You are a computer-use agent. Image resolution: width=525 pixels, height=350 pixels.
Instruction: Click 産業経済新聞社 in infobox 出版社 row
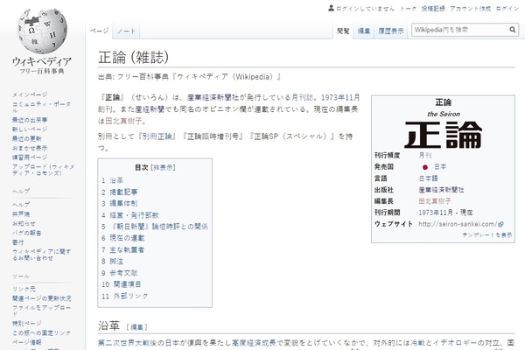coord(441,190)
